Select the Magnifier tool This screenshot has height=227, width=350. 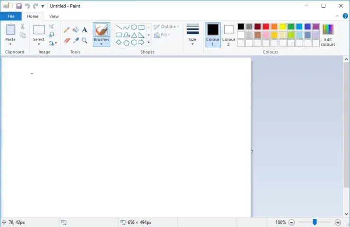point(85,41)
